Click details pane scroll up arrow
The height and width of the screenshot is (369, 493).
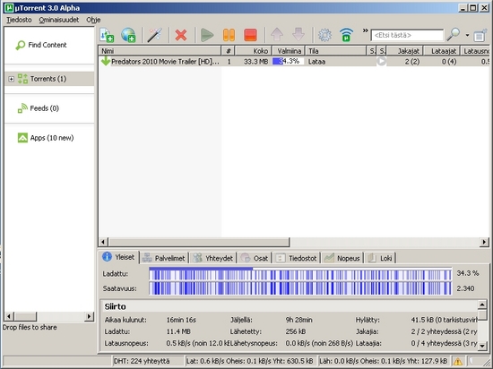click(x=482, y=304)
